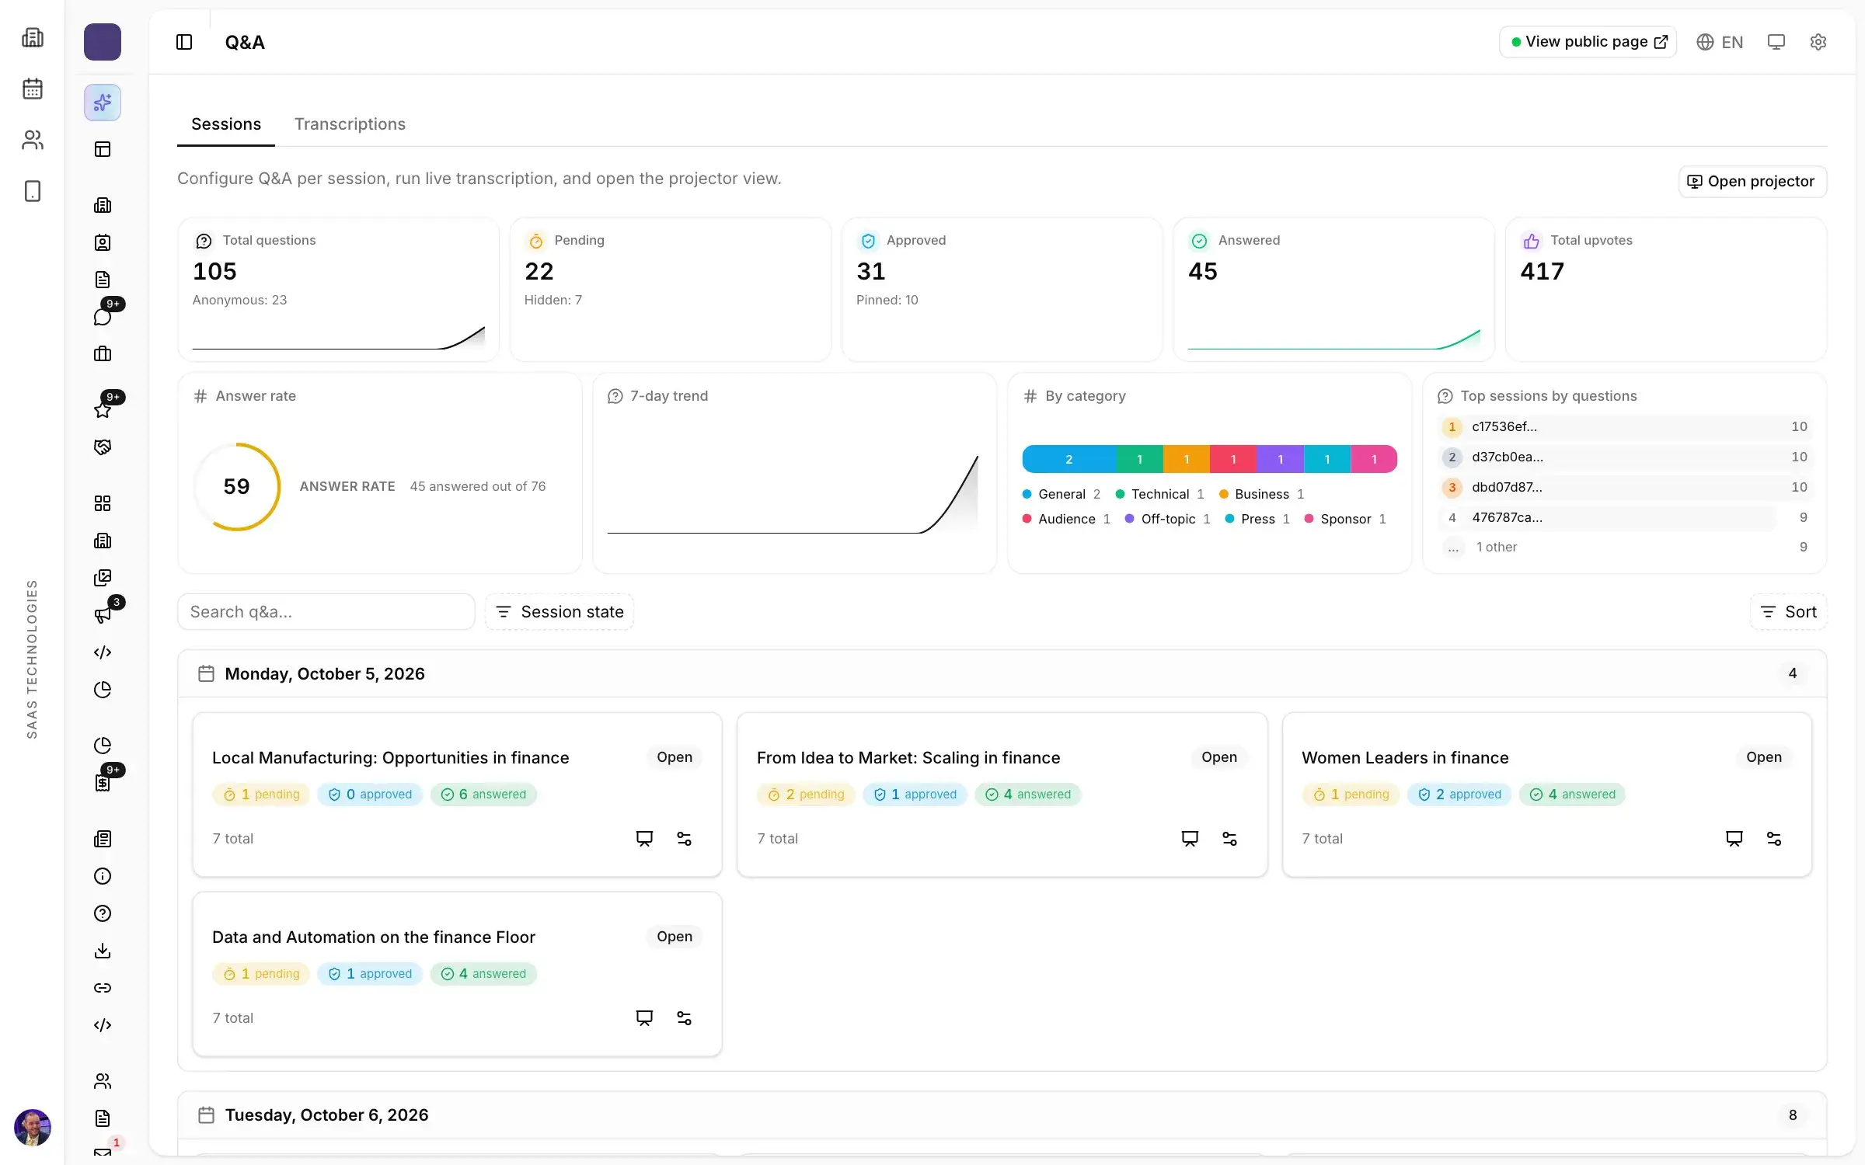Click View public page link
Screen dimensions: 1865x1165
pos(1588,42)
